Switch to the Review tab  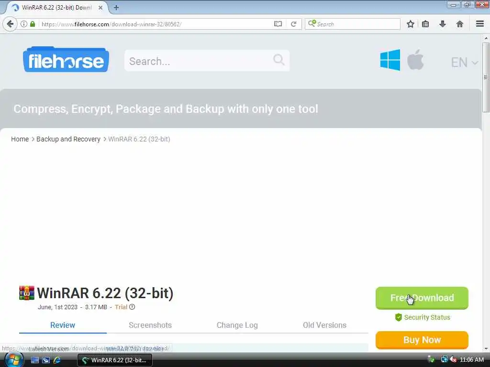pyautogui.click(x=63, y=325)
